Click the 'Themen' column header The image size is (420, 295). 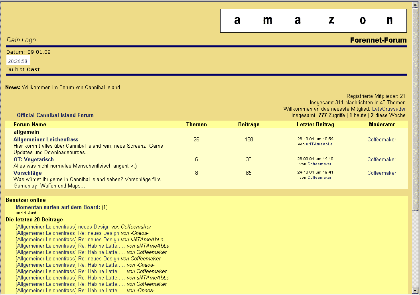click(x=197, y=124)
